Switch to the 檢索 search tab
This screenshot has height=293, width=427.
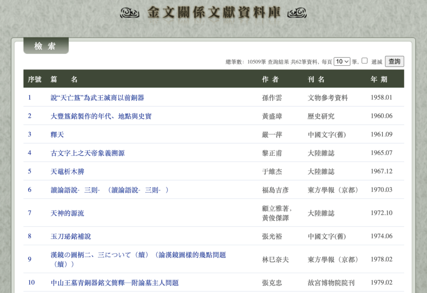click(45, 46)
